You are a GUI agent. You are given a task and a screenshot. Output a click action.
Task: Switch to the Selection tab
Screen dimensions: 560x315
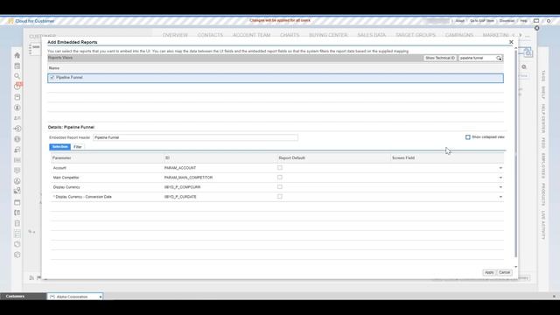[60, 147]
